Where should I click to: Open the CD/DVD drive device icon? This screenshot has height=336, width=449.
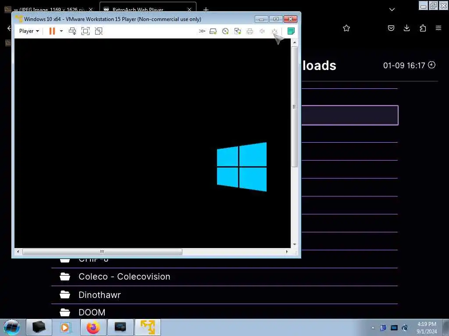tap(225, 31)
